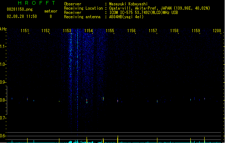This screenshot has height=143, width=225.
Task: Click frequency axis label 0.7
Action: pyautogui.click(x=3, y=118)
